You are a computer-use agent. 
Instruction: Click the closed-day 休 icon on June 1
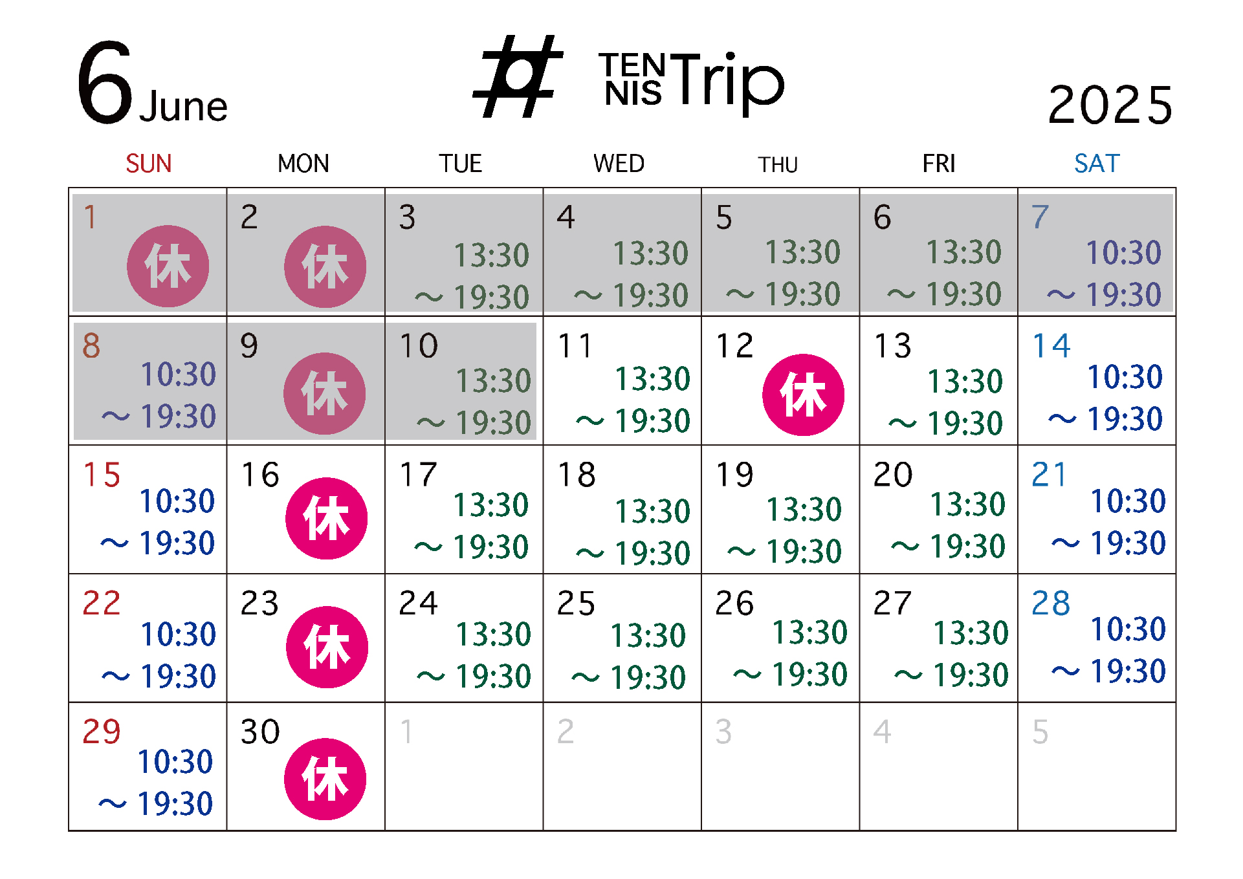(x=168, y=266)
